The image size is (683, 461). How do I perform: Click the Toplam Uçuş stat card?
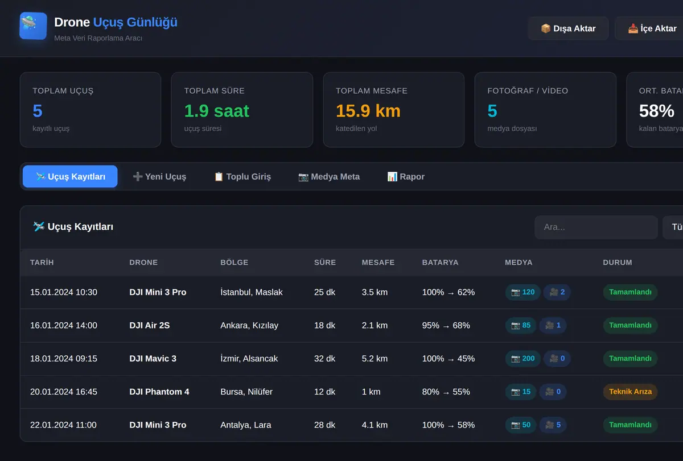tap(90, 110)
